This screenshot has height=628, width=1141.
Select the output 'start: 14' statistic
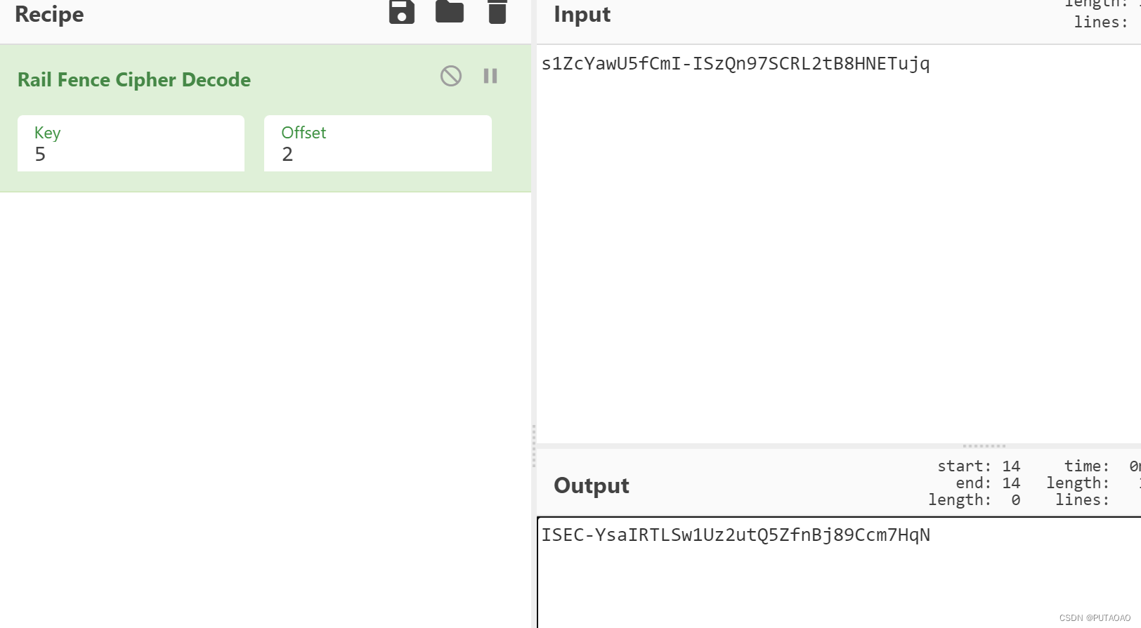coord(979,466)
